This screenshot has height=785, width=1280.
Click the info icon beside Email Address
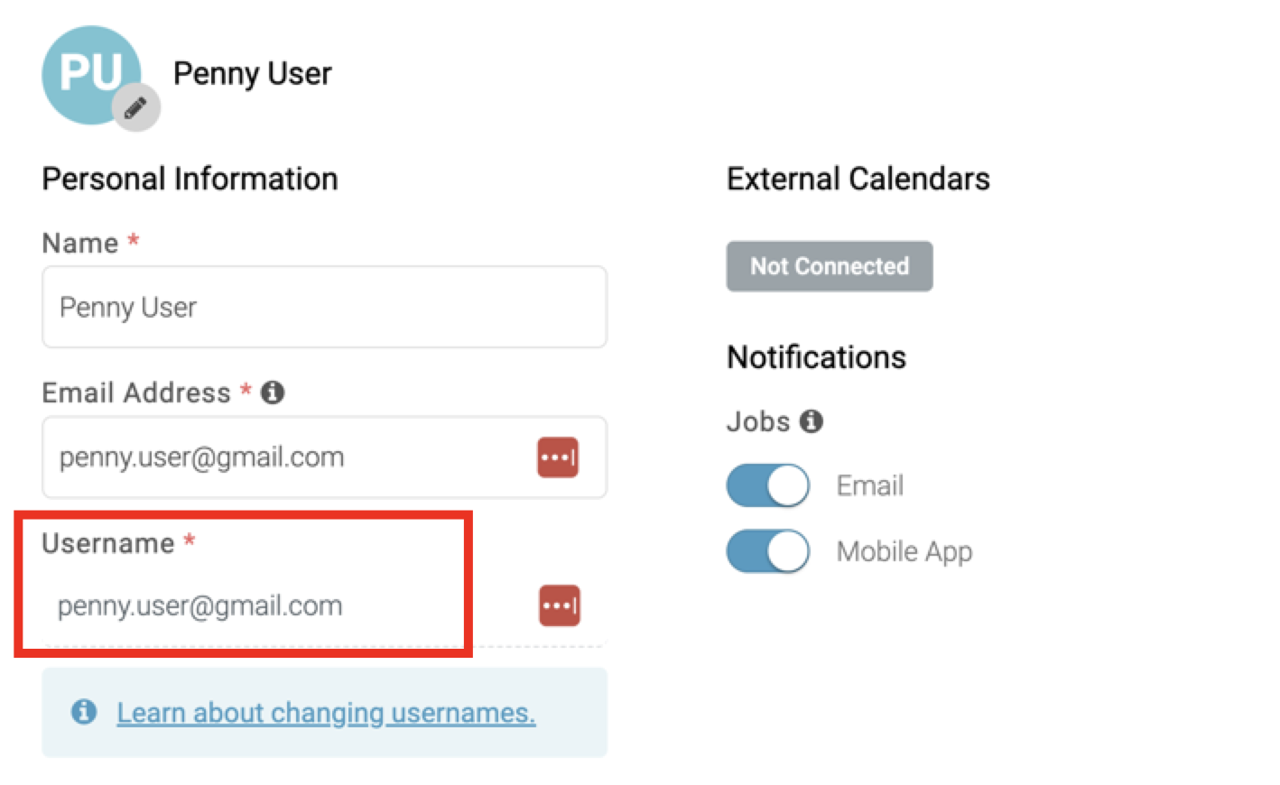(x=273, y=392)
